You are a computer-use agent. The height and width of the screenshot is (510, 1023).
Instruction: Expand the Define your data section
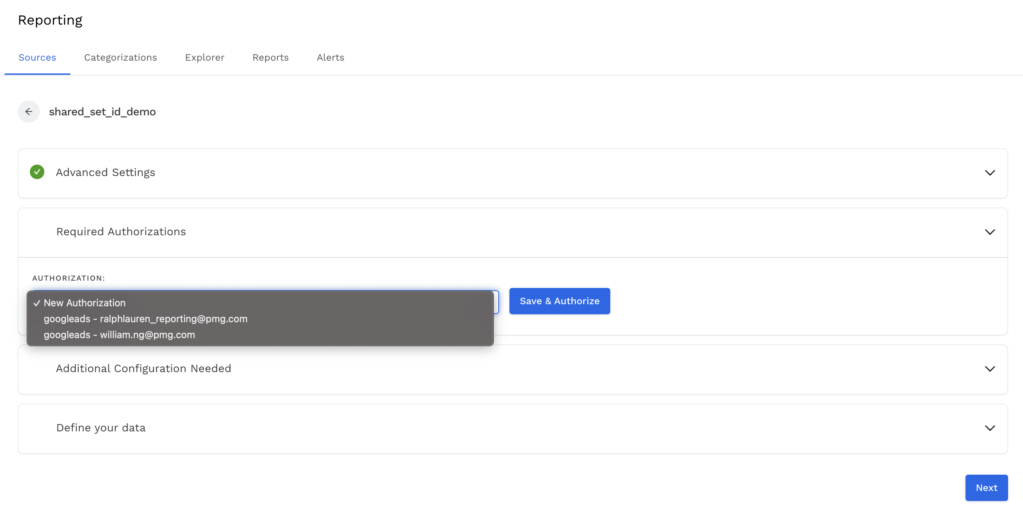click(x=101, y=428)
